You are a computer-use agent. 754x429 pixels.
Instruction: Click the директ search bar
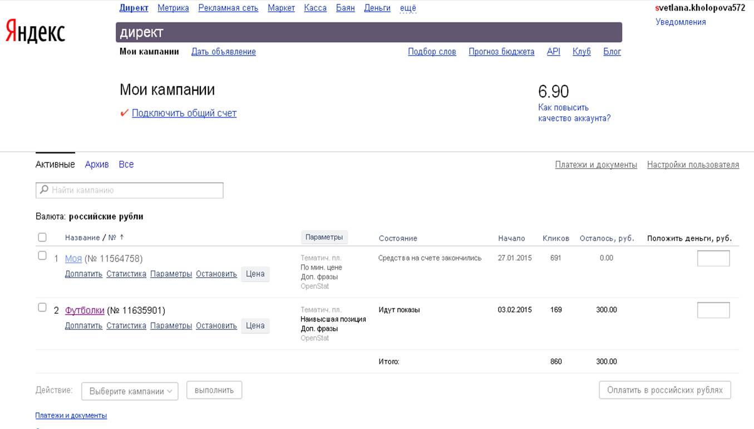tap(369, 32)
